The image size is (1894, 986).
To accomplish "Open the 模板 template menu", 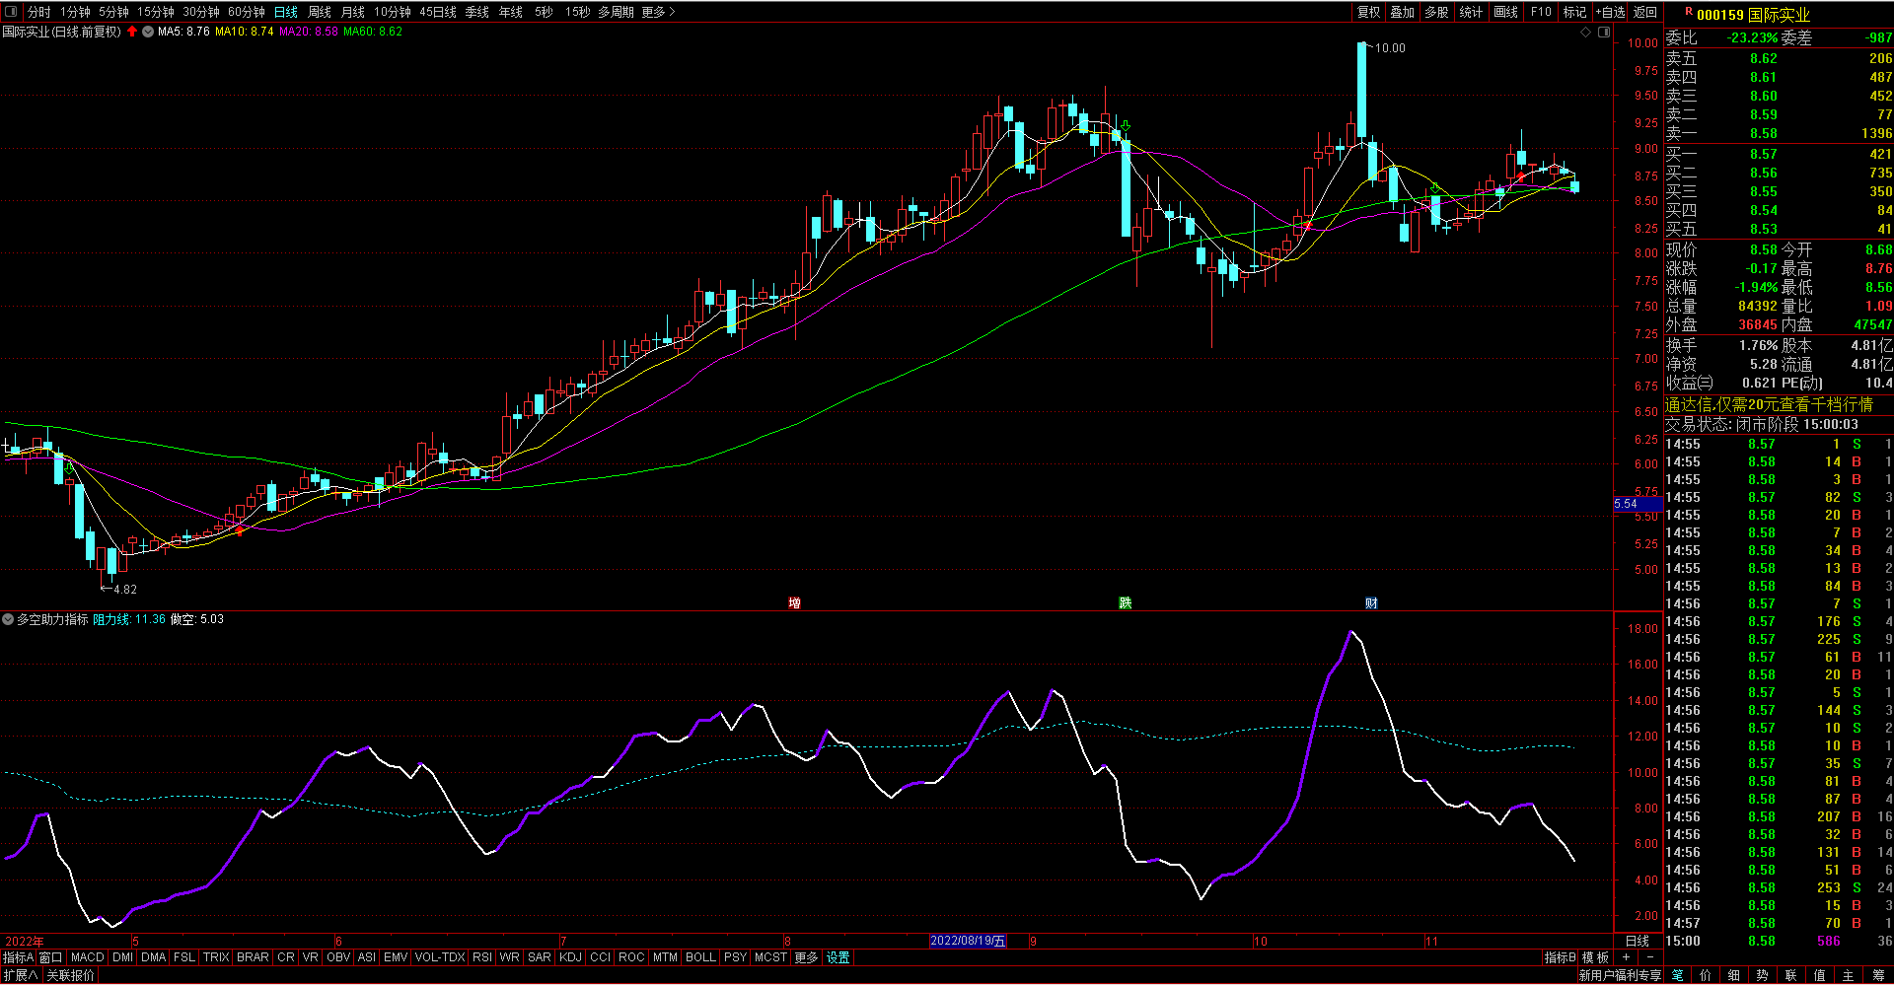I will coord(1596,957).
